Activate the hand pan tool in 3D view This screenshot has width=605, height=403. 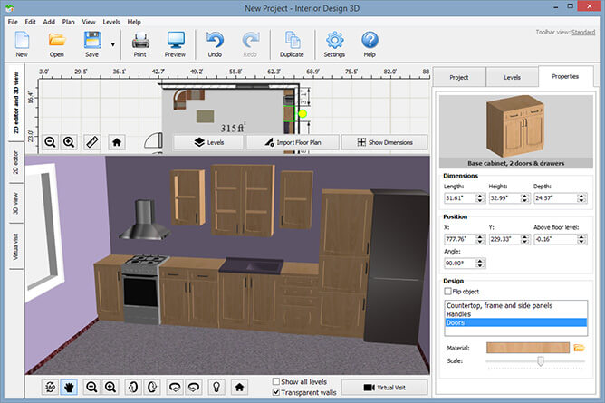tap(72, 387)
